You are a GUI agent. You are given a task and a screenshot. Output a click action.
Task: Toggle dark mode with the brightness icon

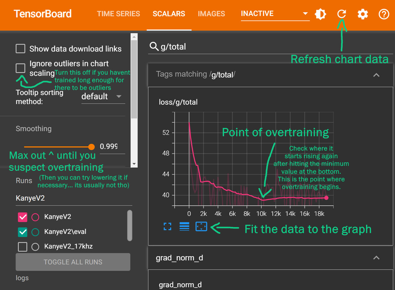(x=320, y=14)
